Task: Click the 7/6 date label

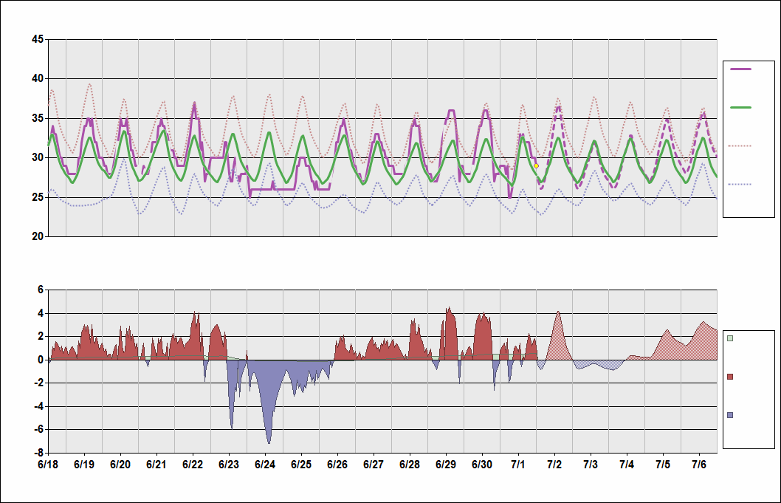Action: coord(699,465)
